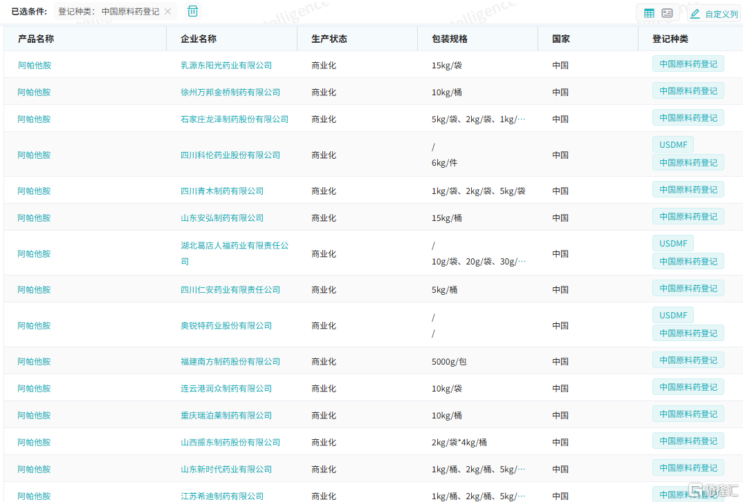This screenshot has height=502, width=743.
Task: Open 阿帕他胺 product in 福建南方制药 row
Action: tap(34, 362)
